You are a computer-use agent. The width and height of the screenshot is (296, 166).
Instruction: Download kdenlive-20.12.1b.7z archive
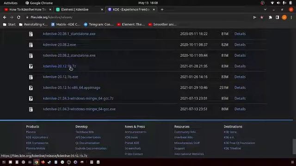coord(59,66)
